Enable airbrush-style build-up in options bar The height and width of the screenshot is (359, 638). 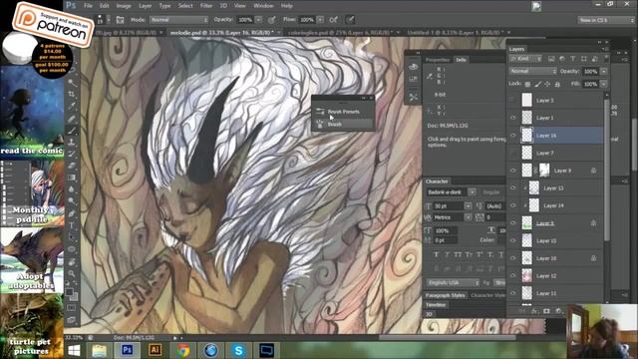click(x=334, y=20)
